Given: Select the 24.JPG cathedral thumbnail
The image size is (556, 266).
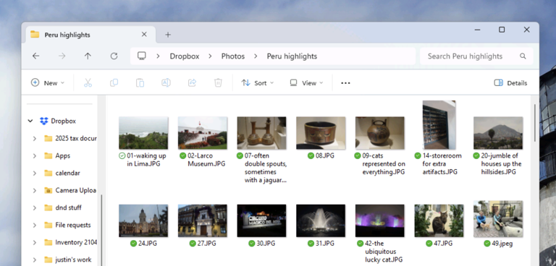Looking at the screenshot, I should 143,220.
